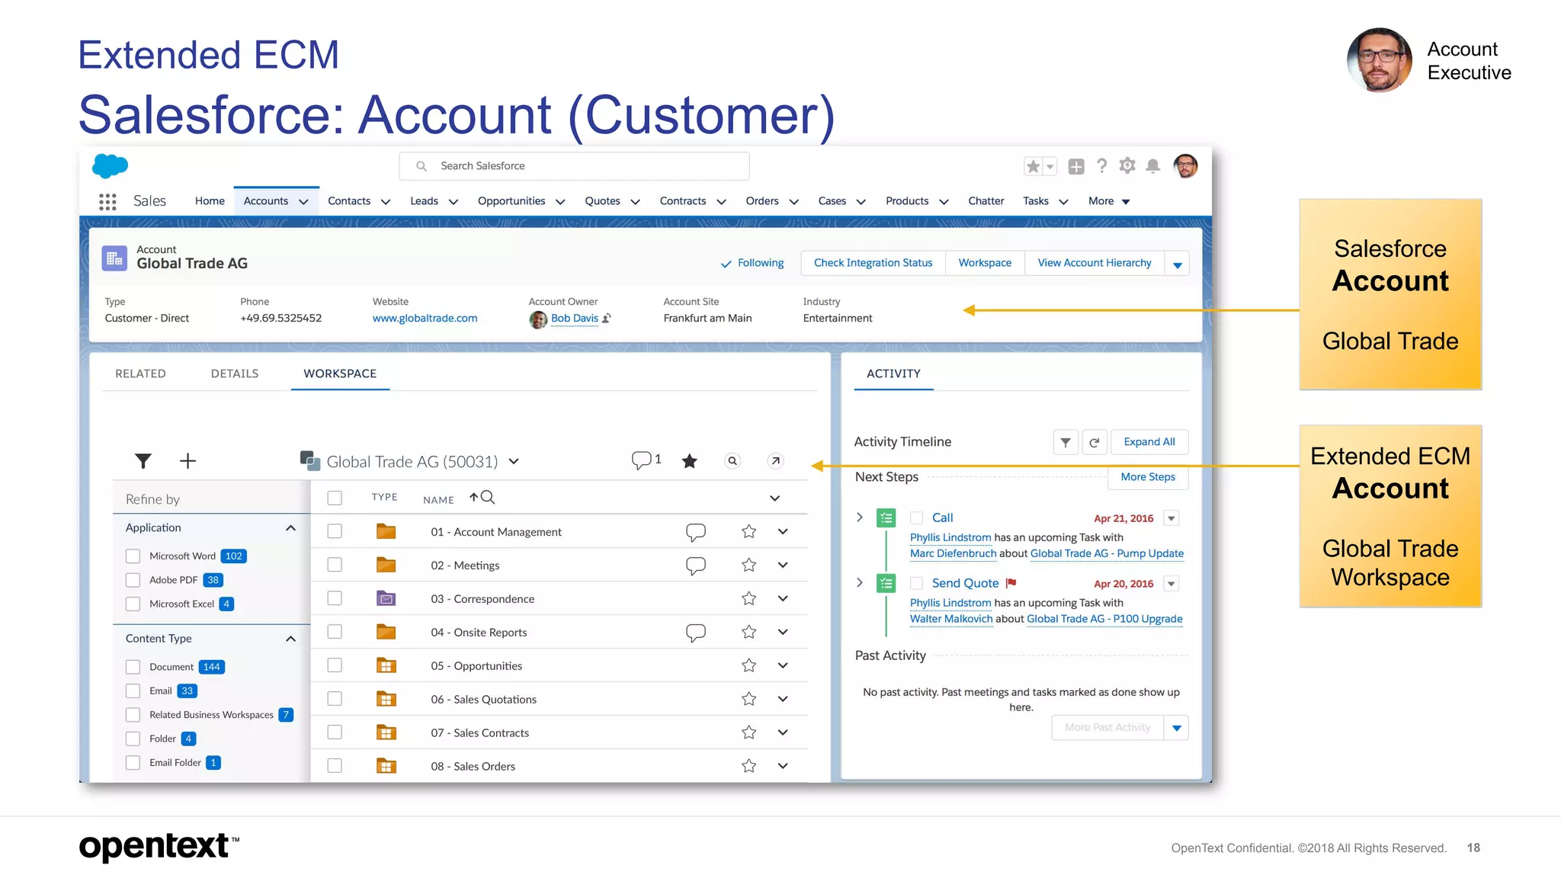Screen dimensions: 1561x878
Task: Check the Email content type box
Action: (x=133, y=691)
